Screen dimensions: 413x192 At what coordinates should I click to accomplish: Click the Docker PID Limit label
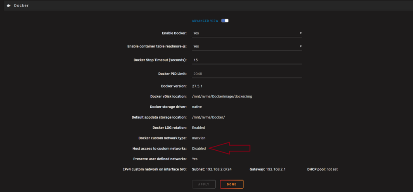pos(172,74)
